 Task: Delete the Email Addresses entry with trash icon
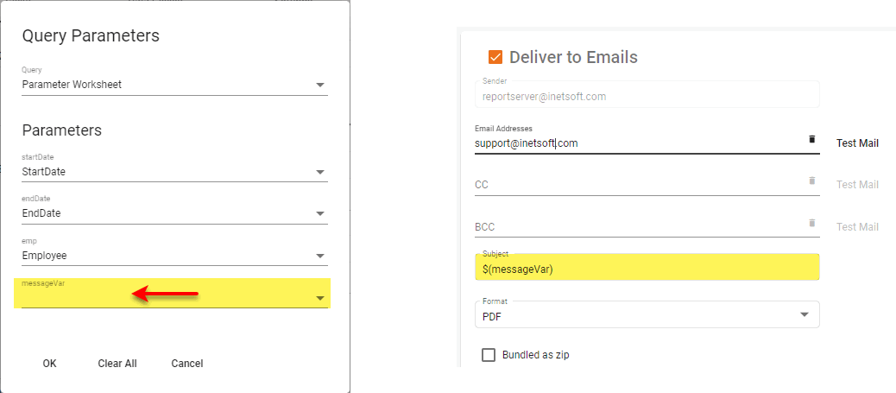pos(811,139)
